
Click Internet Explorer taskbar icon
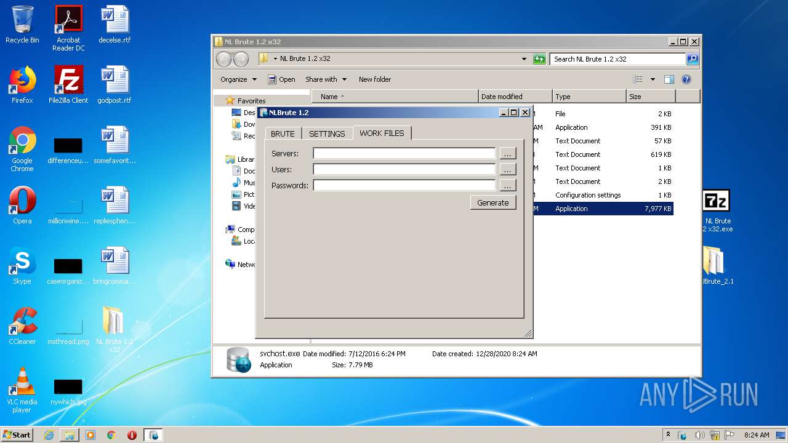click(49, 435)
